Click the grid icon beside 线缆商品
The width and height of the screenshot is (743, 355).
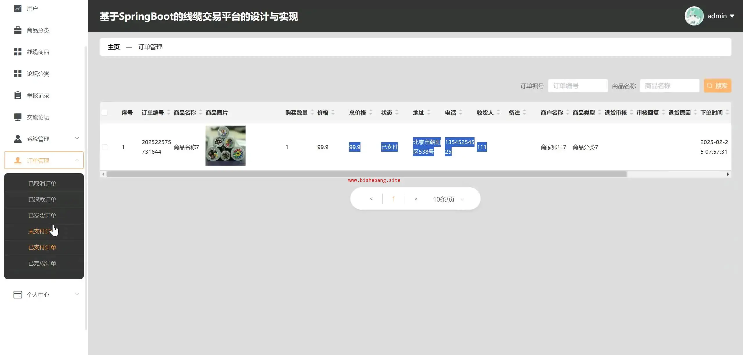(18, 52)
